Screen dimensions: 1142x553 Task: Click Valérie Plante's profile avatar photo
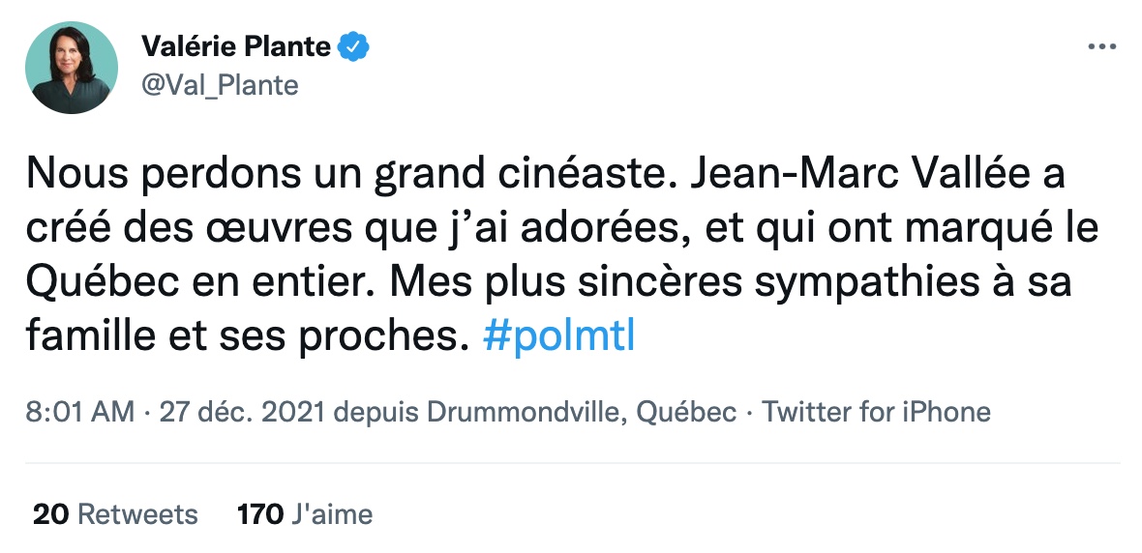pos(71,67)
